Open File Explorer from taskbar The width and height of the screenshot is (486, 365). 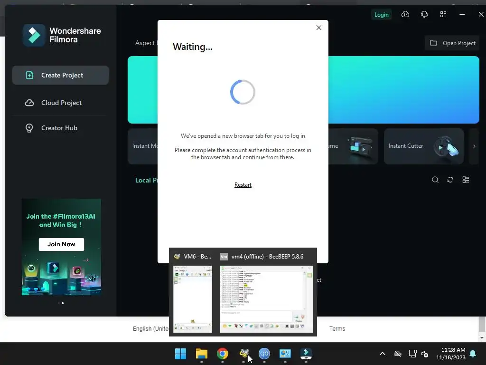(201, 354)
